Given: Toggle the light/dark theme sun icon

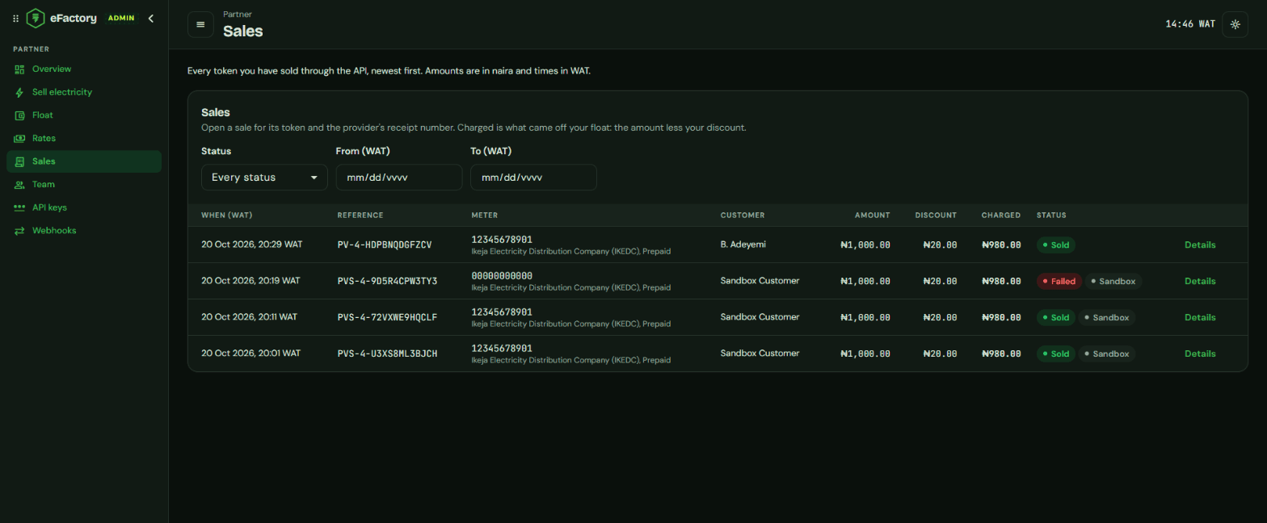Looking at the screenshot, I should [x=1235, y=24].
